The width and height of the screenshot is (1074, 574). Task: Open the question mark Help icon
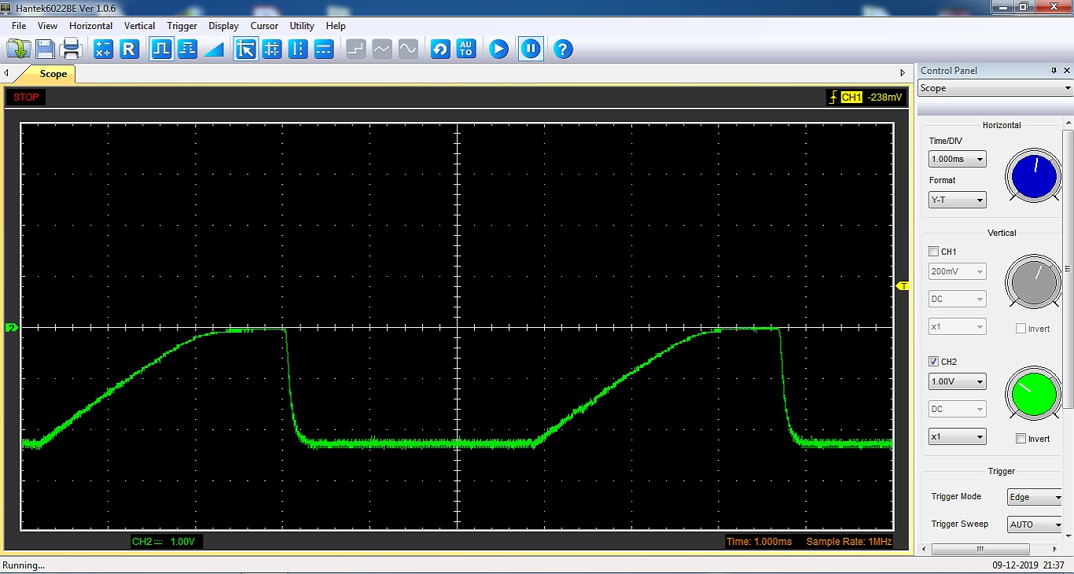(x=562, y=50)
